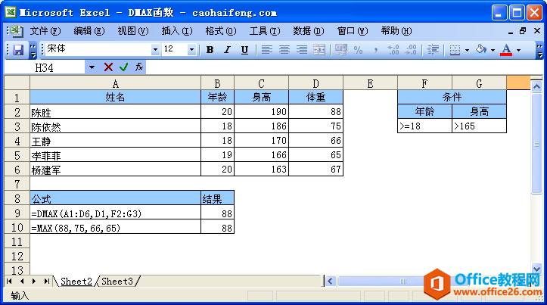The width and height of the screenshot is (547, 305).
Task: Select column D header
Action: pyautogui.click(x=315, y=83)
